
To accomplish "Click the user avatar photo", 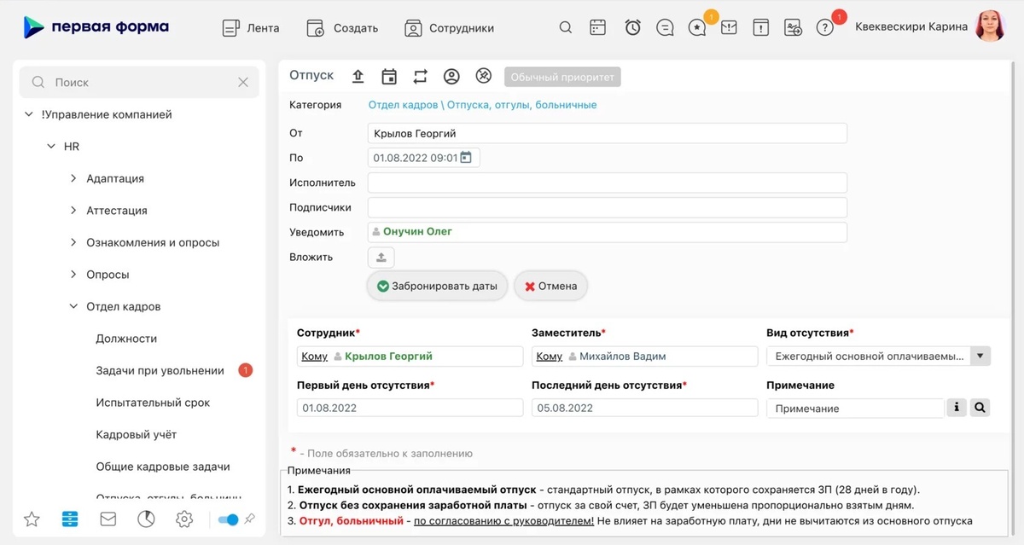I will point(991,26).
